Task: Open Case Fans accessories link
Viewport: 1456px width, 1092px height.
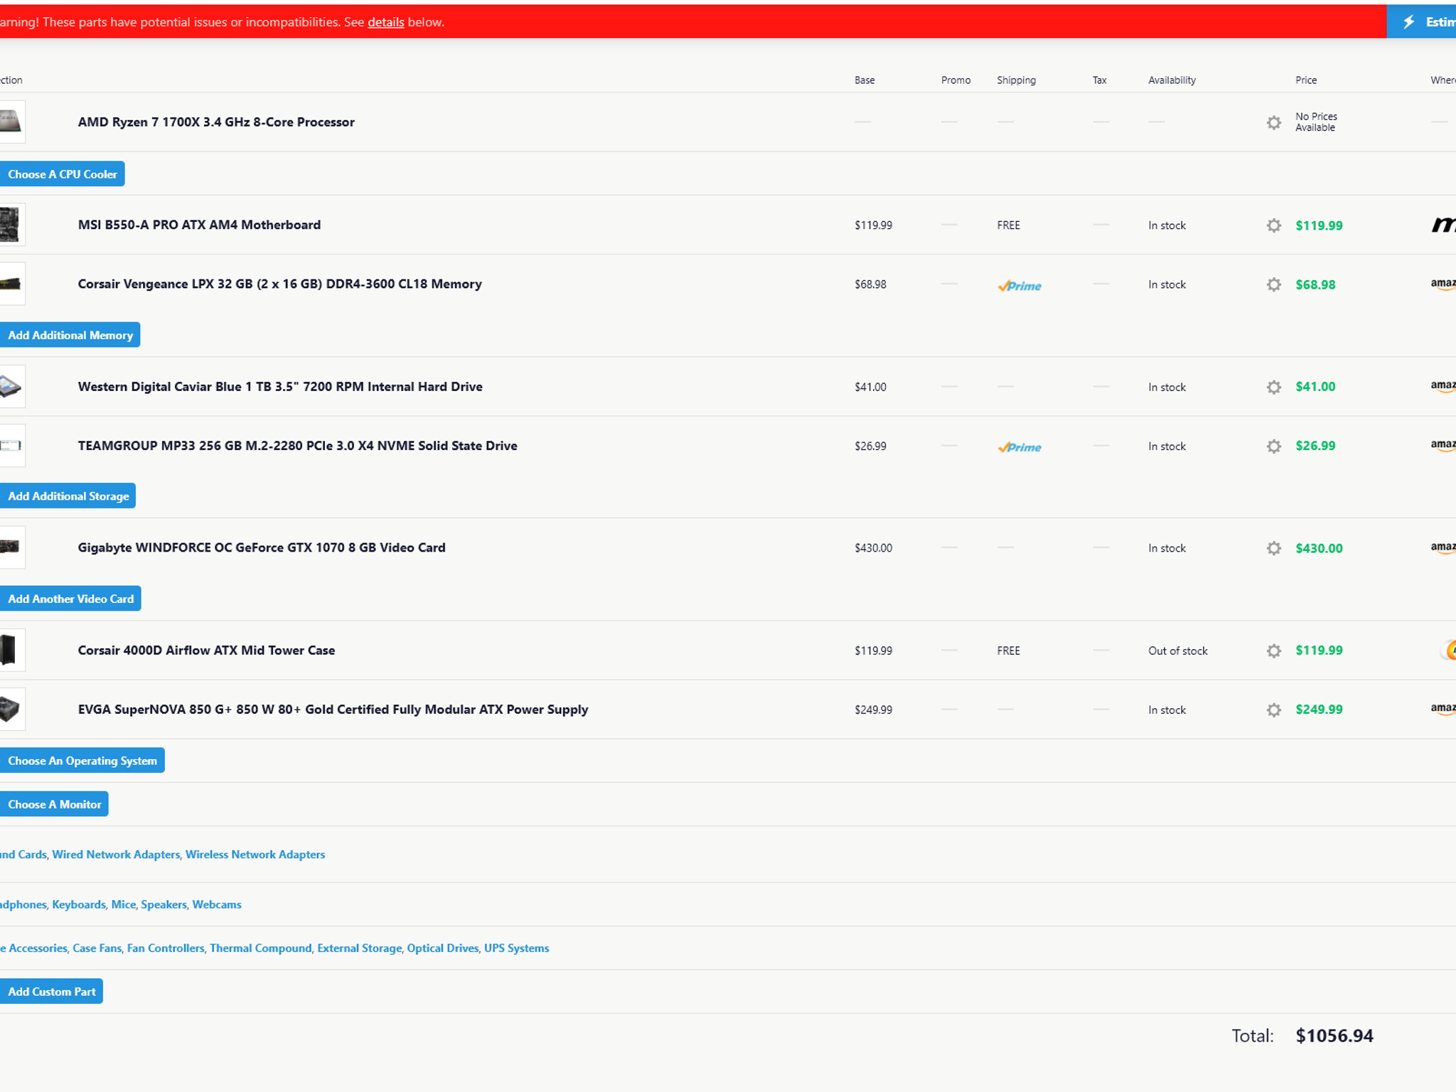Action: click(97, 948)
